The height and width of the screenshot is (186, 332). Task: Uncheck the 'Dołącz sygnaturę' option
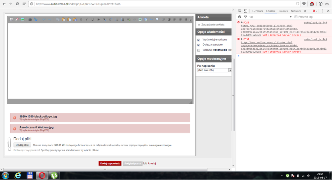pyautogui.click(x=199, y=45)
